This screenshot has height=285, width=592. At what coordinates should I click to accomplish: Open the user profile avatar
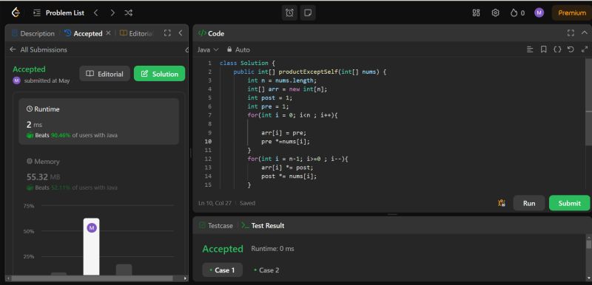point(539,13)
